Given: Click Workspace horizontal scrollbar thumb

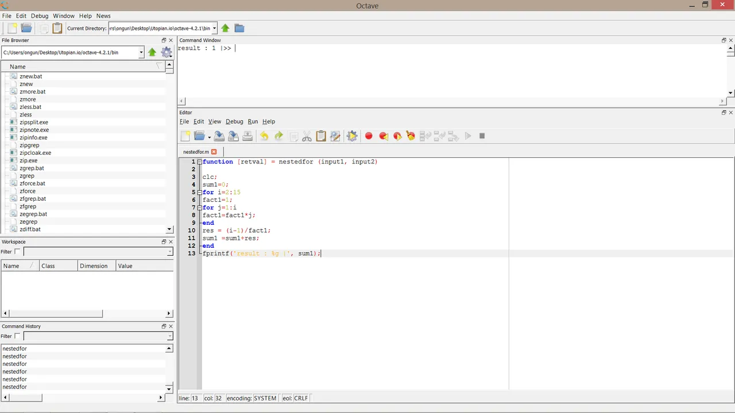Looking at the screenshot, I should [x=55, y=314].
